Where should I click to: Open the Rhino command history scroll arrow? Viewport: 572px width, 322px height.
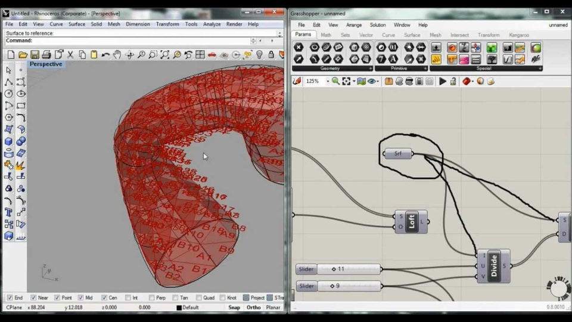tap(280, 33)
